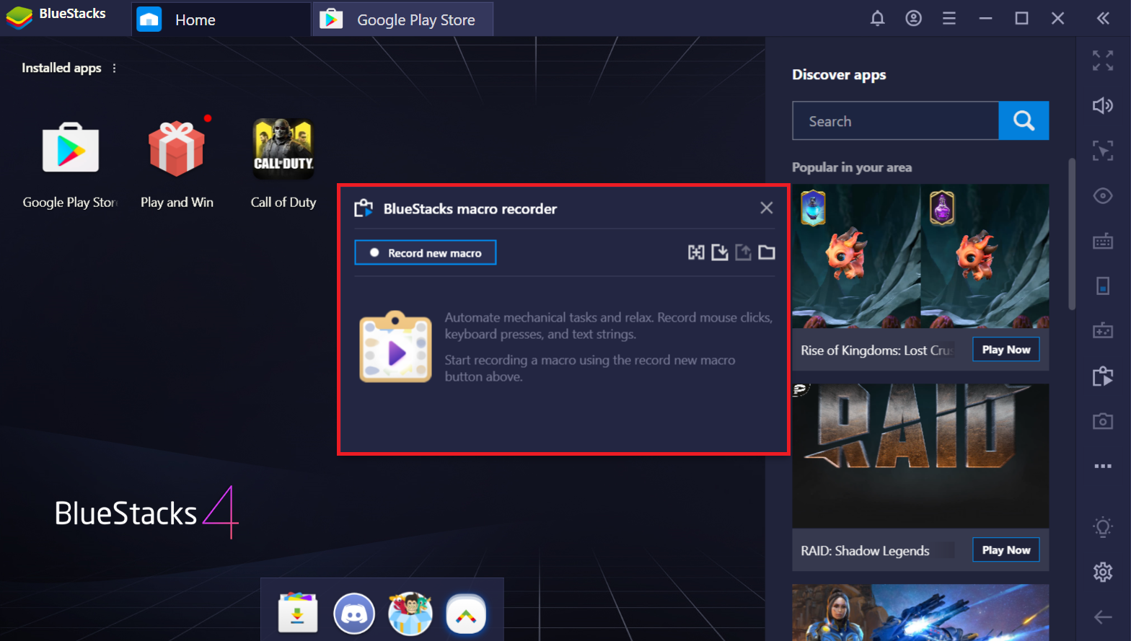Open the notifications bell

(x=877, y=19)
